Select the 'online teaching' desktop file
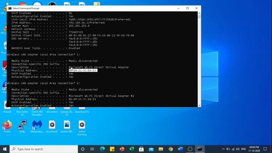Screen dimensions: 272x153 point(82,128)
